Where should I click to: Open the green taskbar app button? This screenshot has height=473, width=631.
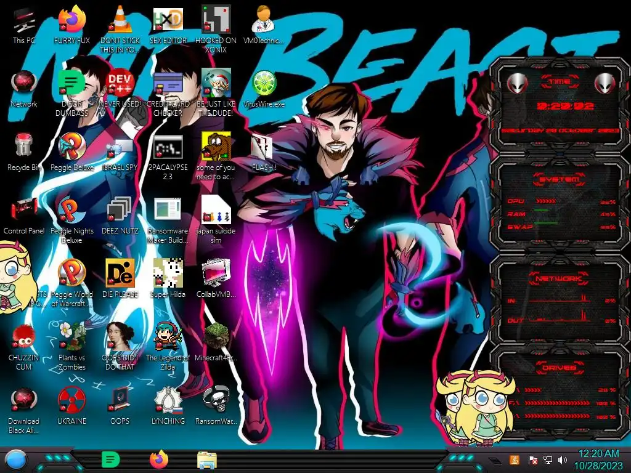(111, 459)
